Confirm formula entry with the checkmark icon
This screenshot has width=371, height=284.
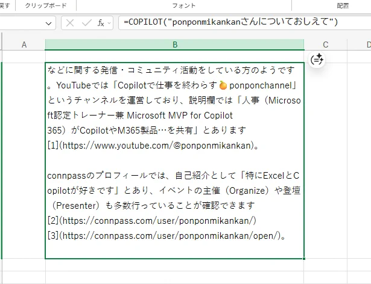[86, 23]
